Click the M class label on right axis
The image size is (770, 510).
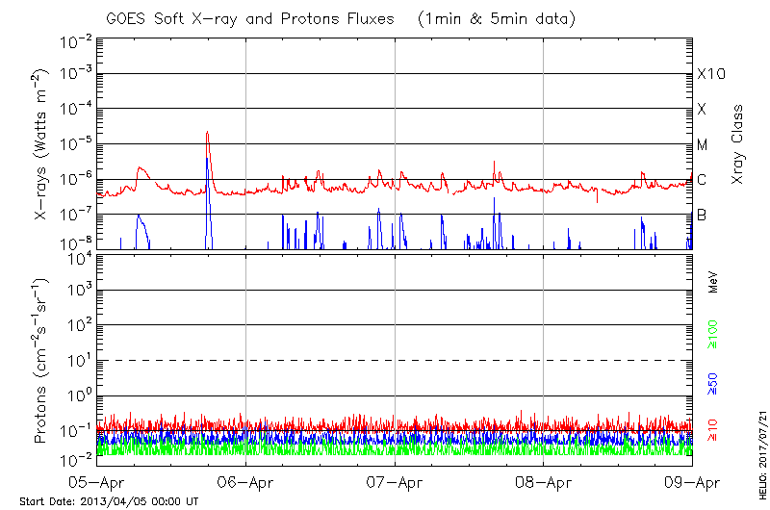[703, 144]
